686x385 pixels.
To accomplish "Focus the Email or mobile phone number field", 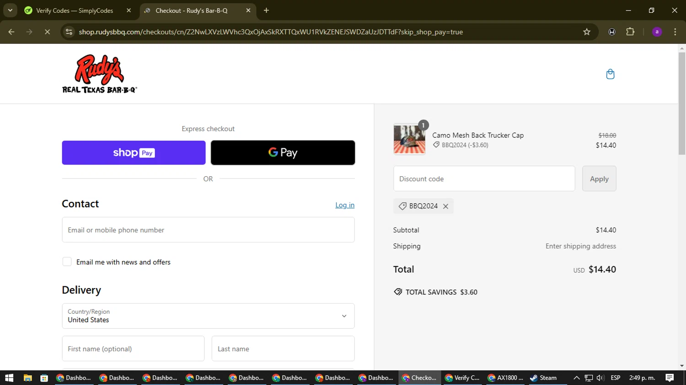I will [x=208, y=230].
